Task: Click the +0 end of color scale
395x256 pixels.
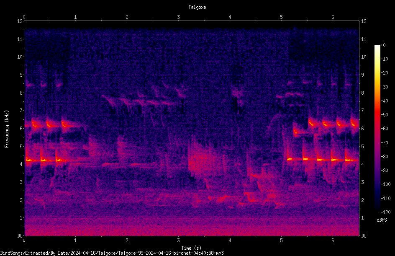Action: point(383,45)
